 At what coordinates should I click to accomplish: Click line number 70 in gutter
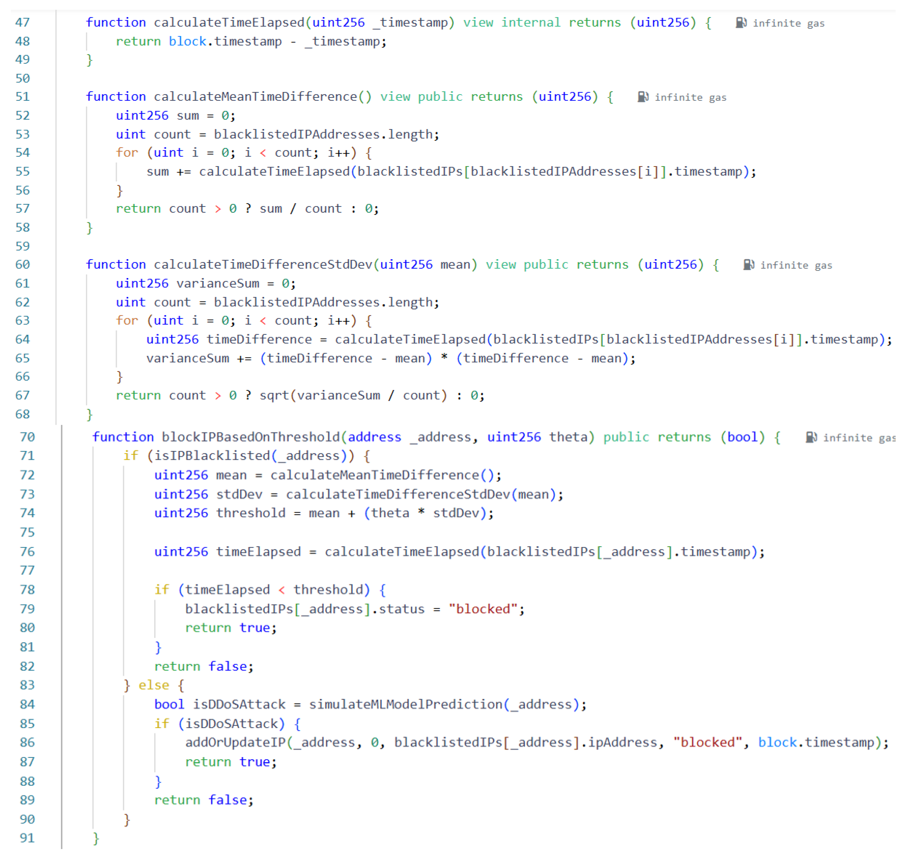pos(27,437)
